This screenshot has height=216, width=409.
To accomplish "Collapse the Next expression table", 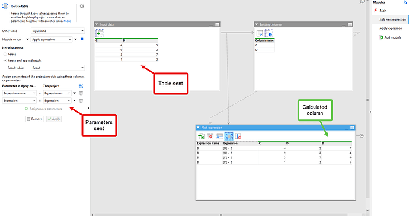I will (198, 128).
